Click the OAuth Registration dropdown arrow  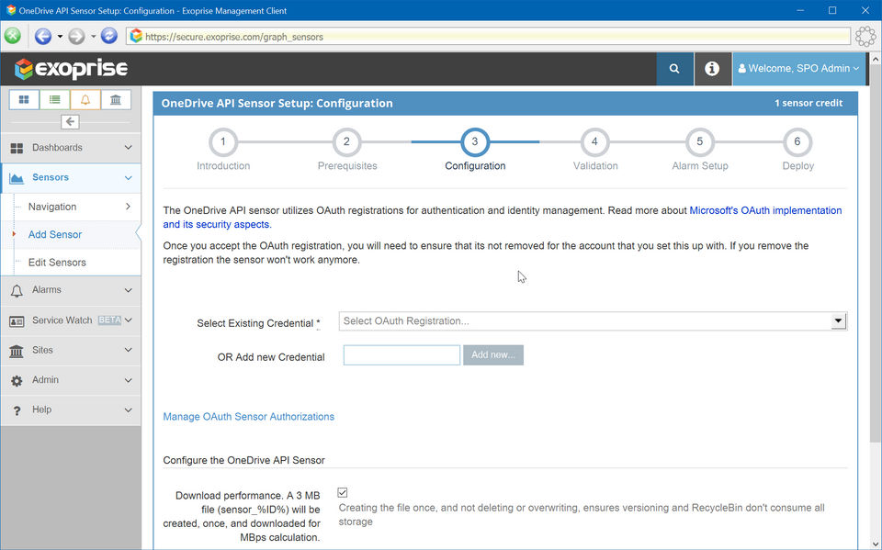tap(838, 321)
